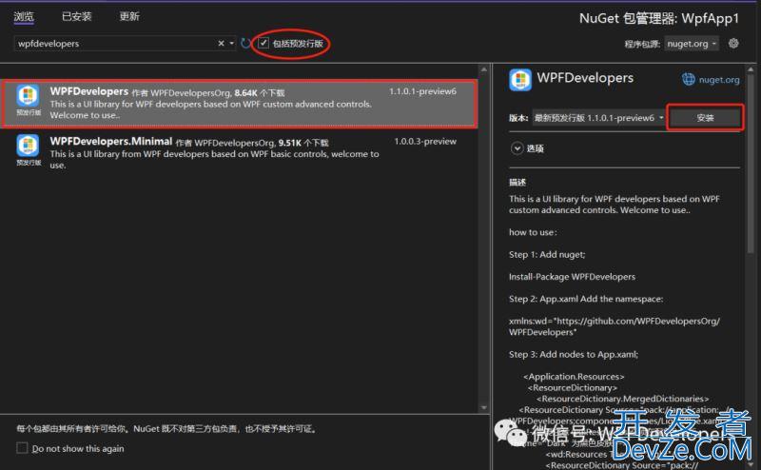761x470 pixels.
Task: Open the search history dropdown arrow
Action: [231, 44]
